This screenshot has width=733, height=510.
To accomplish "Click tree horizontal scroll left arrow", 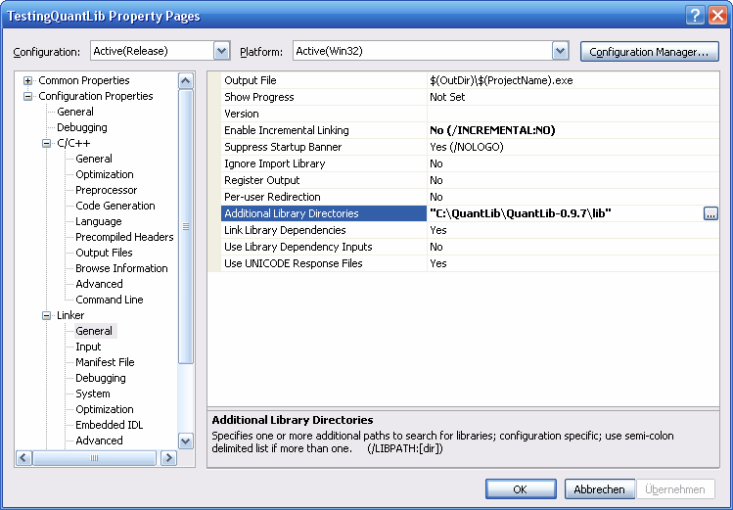I will 24,458.
